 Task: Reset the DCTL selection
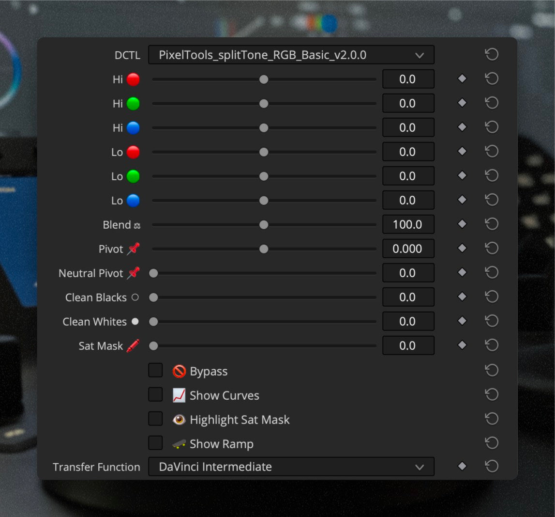click(x=492, y=55)
